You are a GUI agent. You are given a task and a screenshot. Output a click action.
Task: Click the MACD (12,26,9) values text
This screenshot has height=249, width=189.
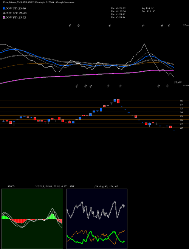[x=51, y=186]
